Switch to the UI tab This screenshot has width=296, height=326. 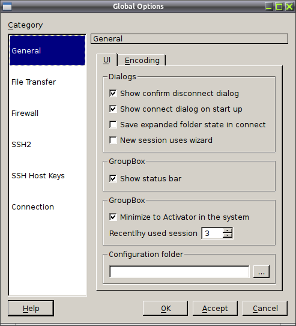pos(107,60)
